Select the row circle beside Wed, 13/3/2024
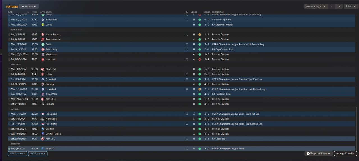 [9, 44]
